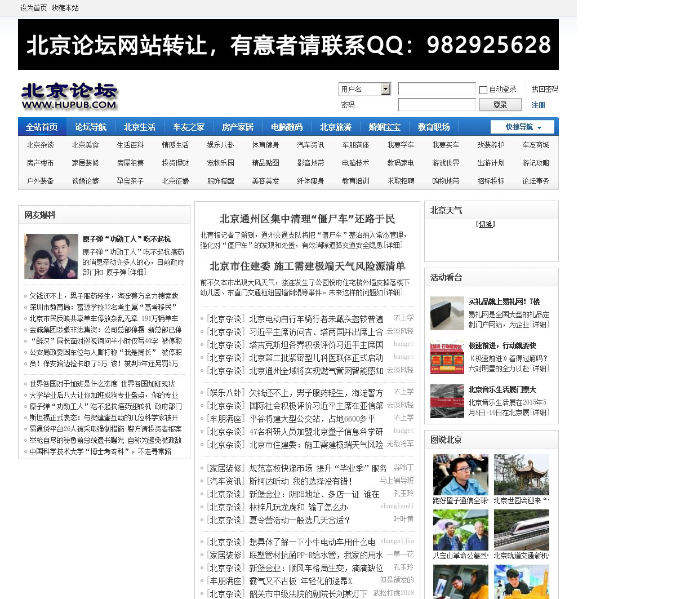Screen dimensions: 676x599
Task: Click the 北京论坛 site logo
Action: [x=69, y=96]
